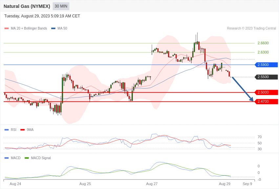279x189 pixels.
Task: Click the Aug 29 date marker
Action: point(225,184)
